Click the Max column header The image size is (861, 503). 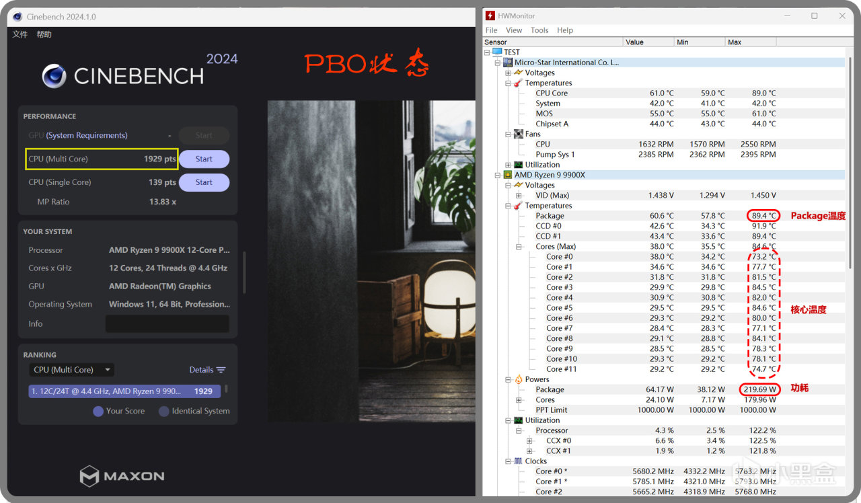click(x=751, y=42)
